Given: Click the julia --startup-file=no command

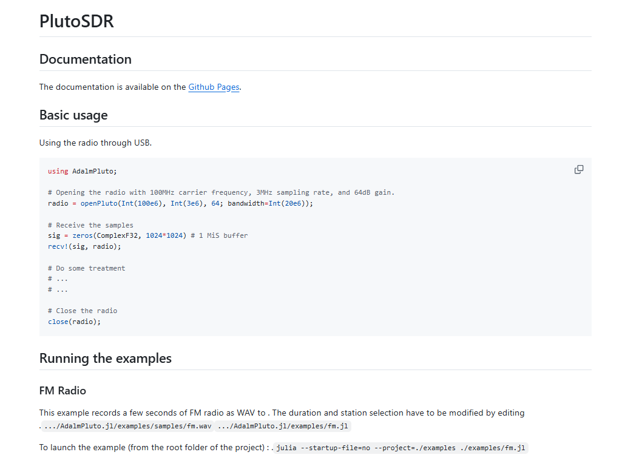Looking at the screenshot, I should tap(400, 448).
